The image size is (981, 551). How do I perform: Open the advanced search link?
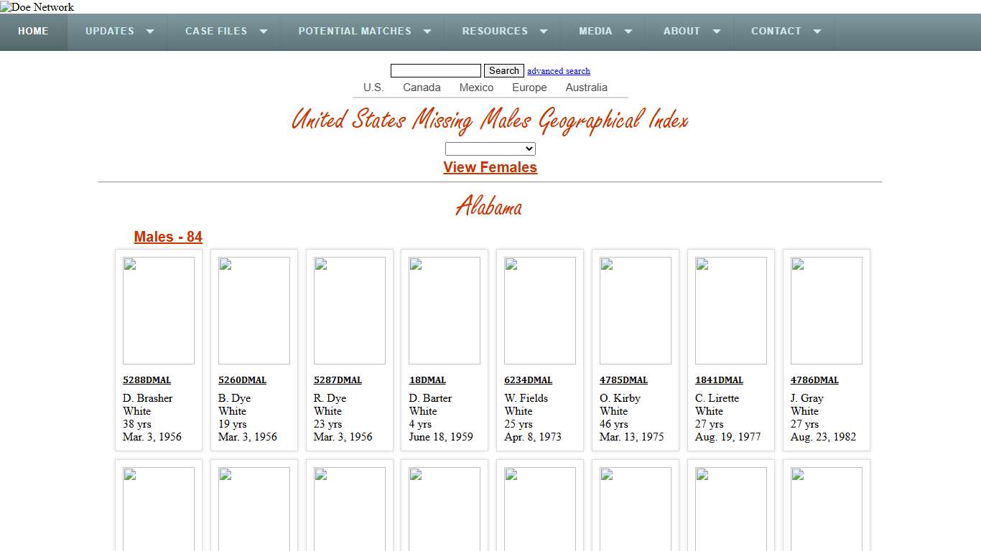tap(559, 71)
